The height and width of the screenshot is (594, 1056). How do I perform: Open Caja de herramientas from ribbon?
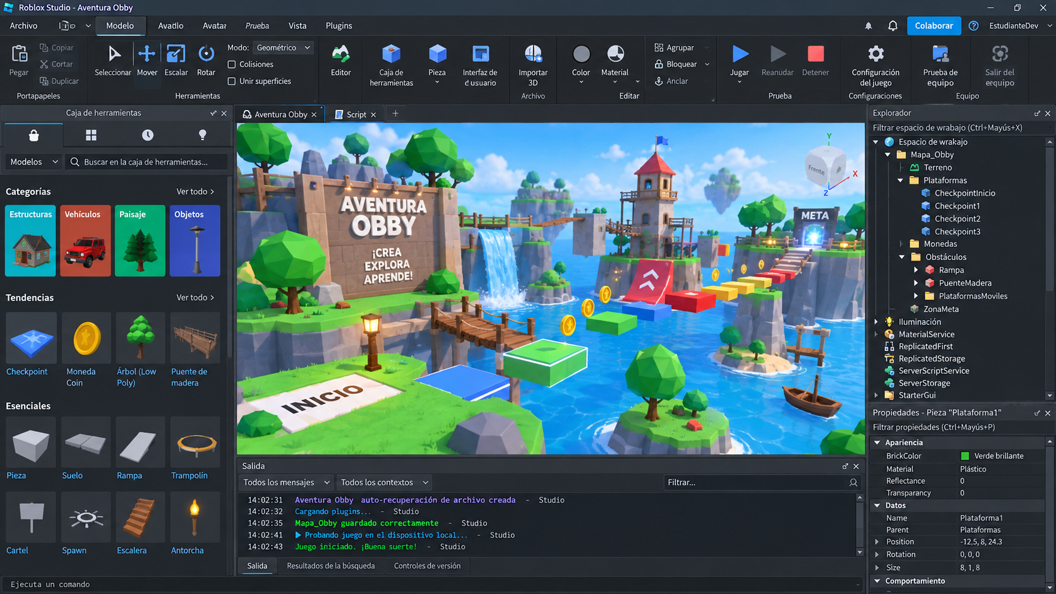391,65
